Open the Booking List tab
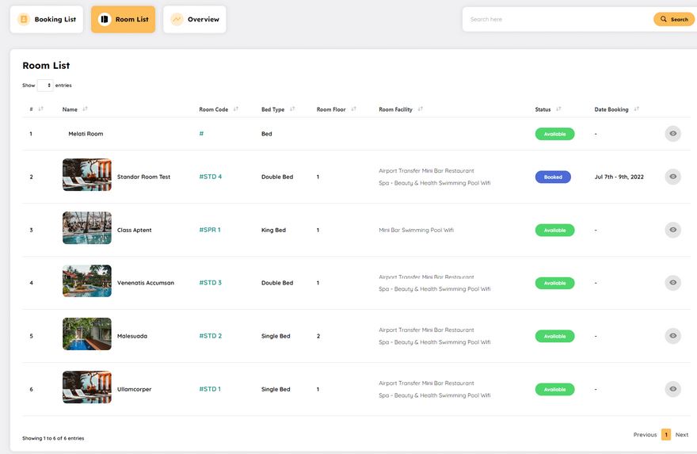Screen dimensions: 697x454 coord(47,20)
